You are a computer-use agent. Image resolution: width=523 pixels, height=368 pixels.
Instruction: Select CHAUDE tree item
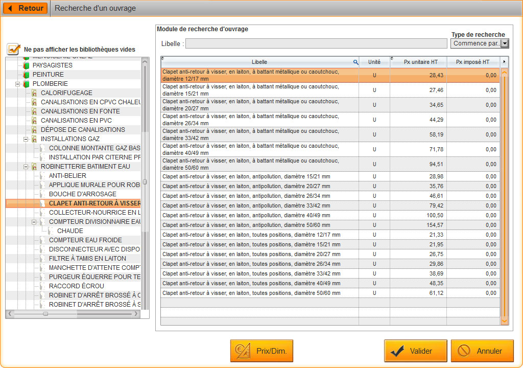click(x=70, y=231)
